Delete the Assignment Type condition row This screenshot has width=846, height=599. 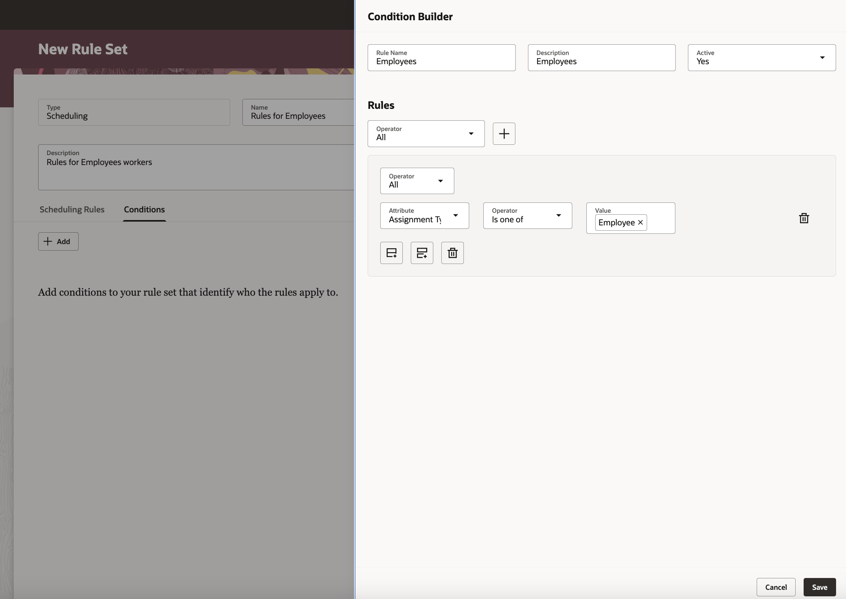pyautogui.click(x=804, y=218)
